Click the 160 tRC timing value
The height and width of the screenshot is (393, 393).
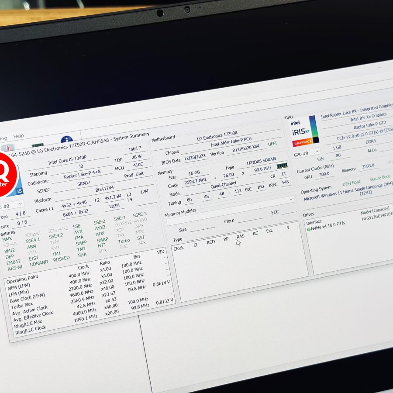261,187
